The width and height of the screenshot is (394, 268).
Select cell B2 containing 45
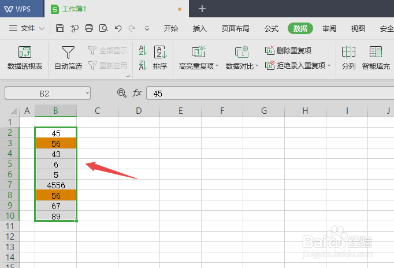[x=56, y=133]
